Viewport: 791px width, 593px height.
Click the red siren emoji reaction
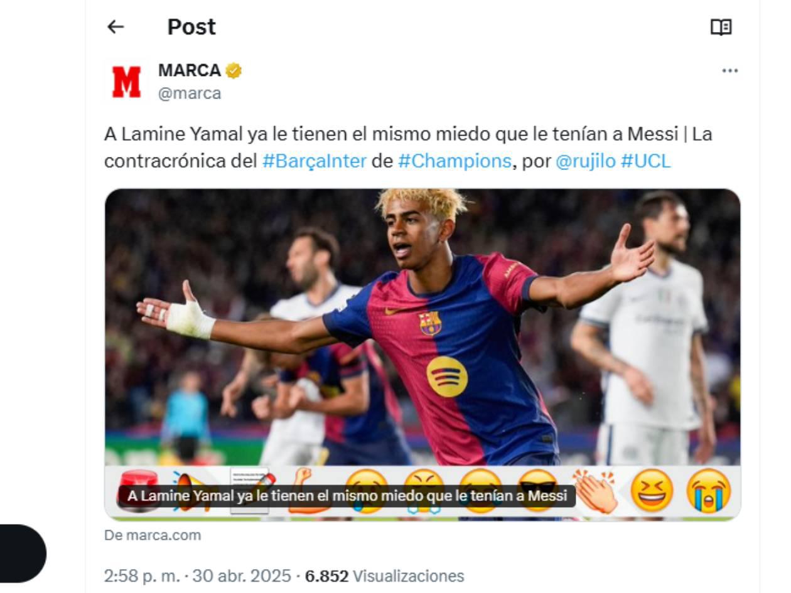(x=139, y=490)
